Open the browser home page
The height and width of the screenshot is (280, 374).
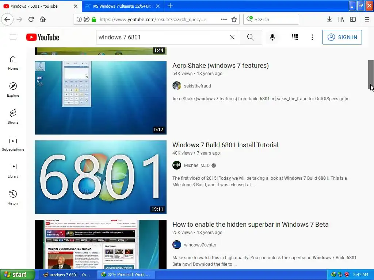pos(43,19)
